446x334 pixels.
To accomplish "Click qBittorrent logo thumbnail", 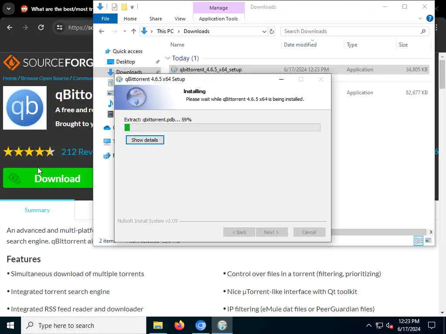I will [25, 108].
